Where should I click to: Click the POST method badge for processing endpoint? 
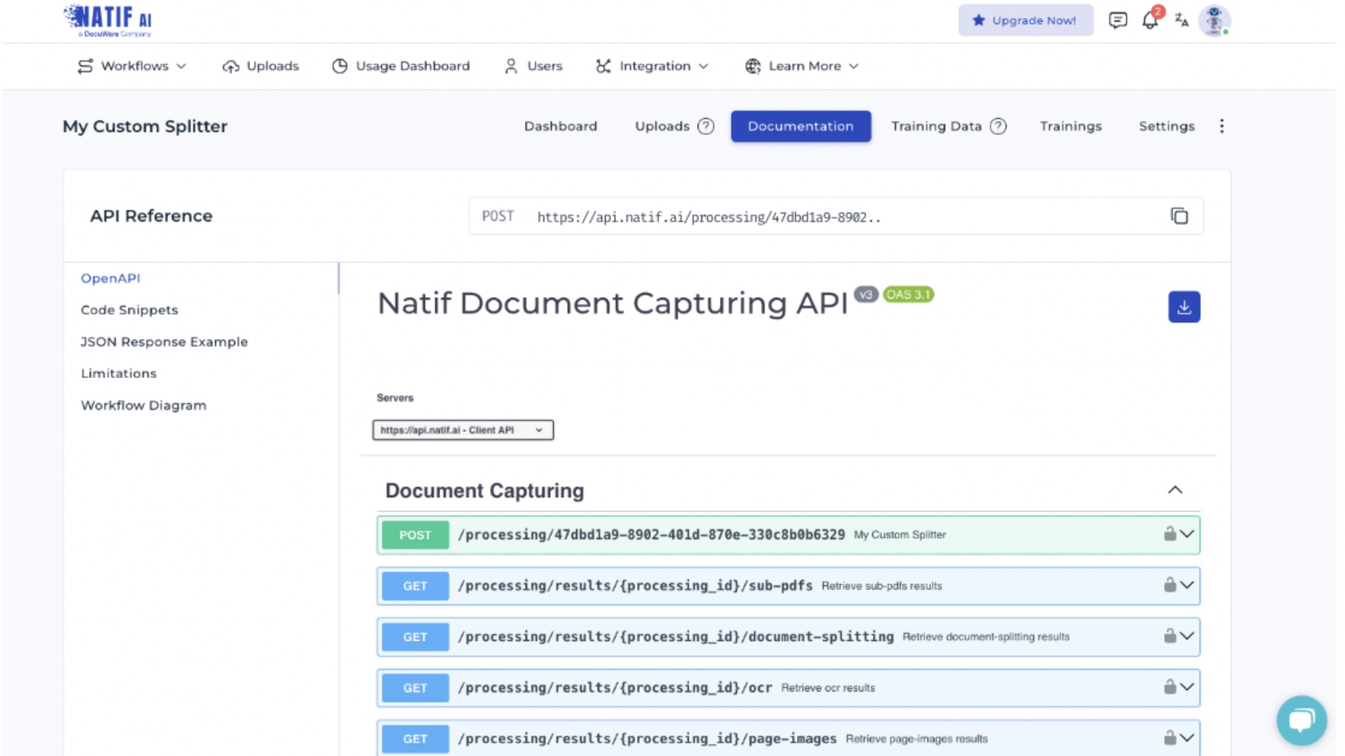pyautogui.click(x=415, y=534)
